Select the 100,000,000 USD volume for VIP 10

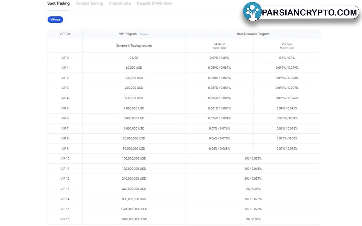coord(134,158)
